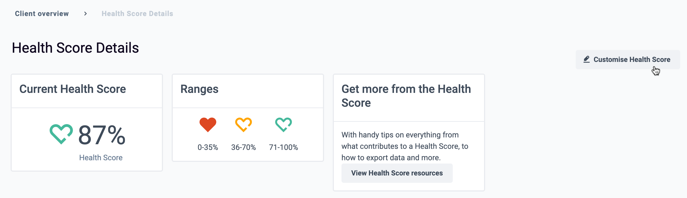Click the Current Health Score card title
Viewport: 687px width, 198px height.
tap(73, 89)
